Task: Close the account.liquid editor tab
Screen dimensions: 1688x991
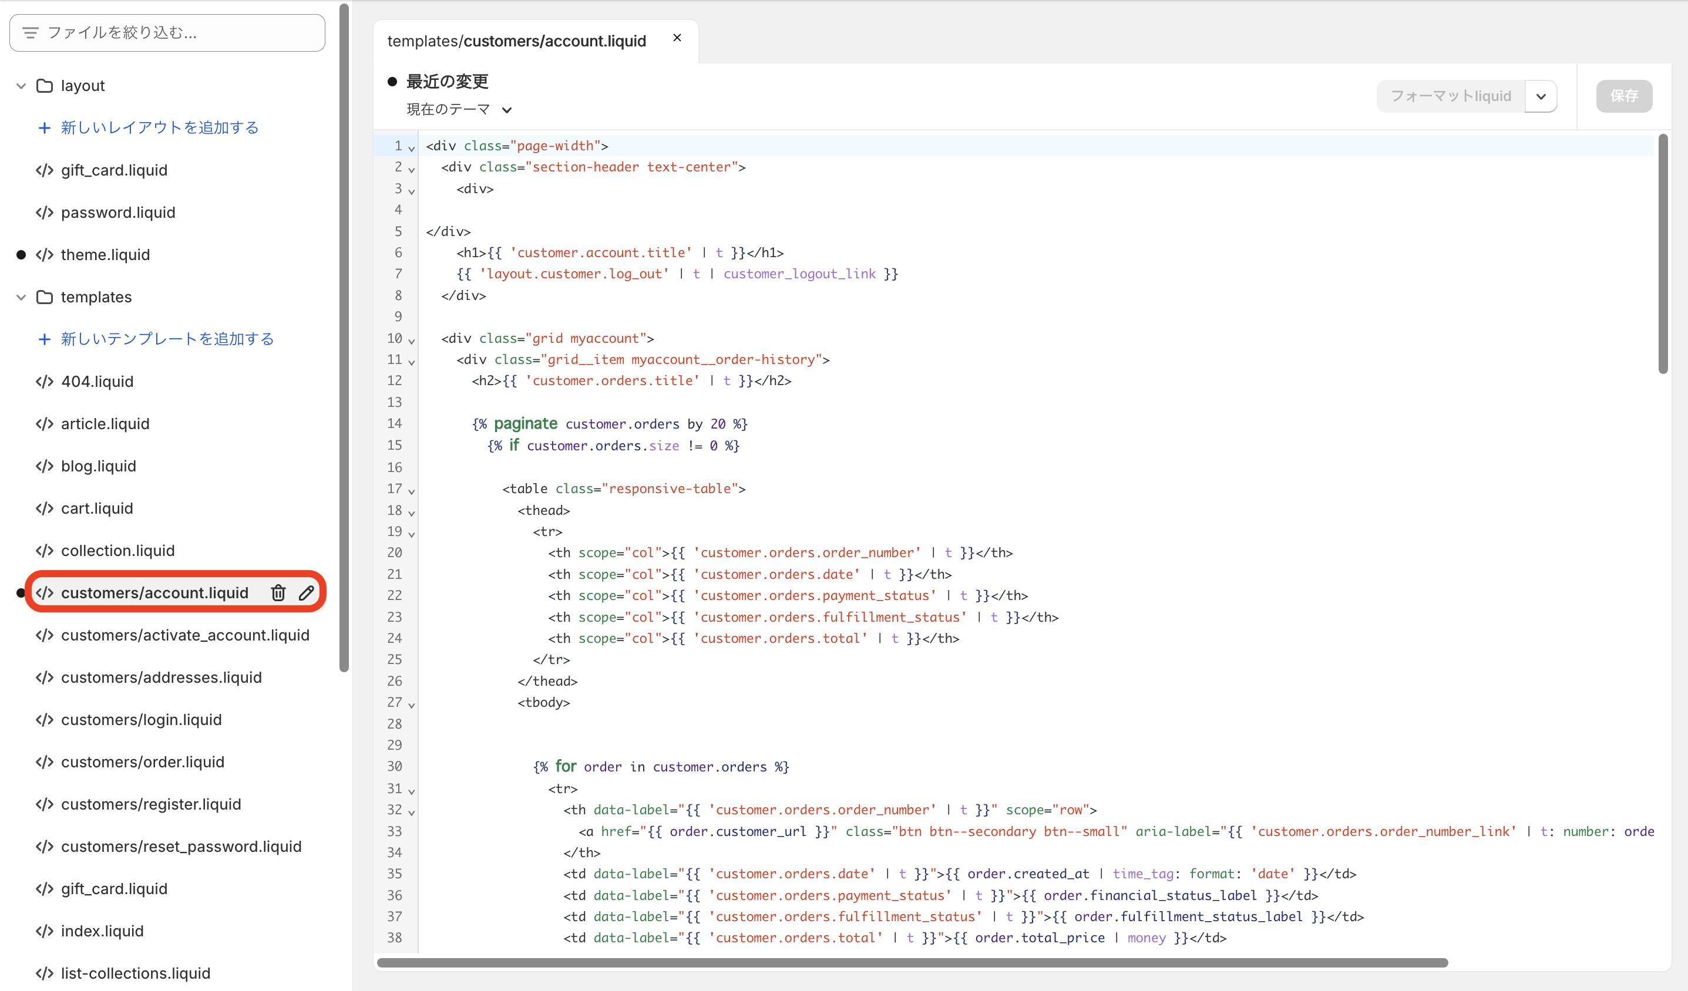Action: [677, 38]
